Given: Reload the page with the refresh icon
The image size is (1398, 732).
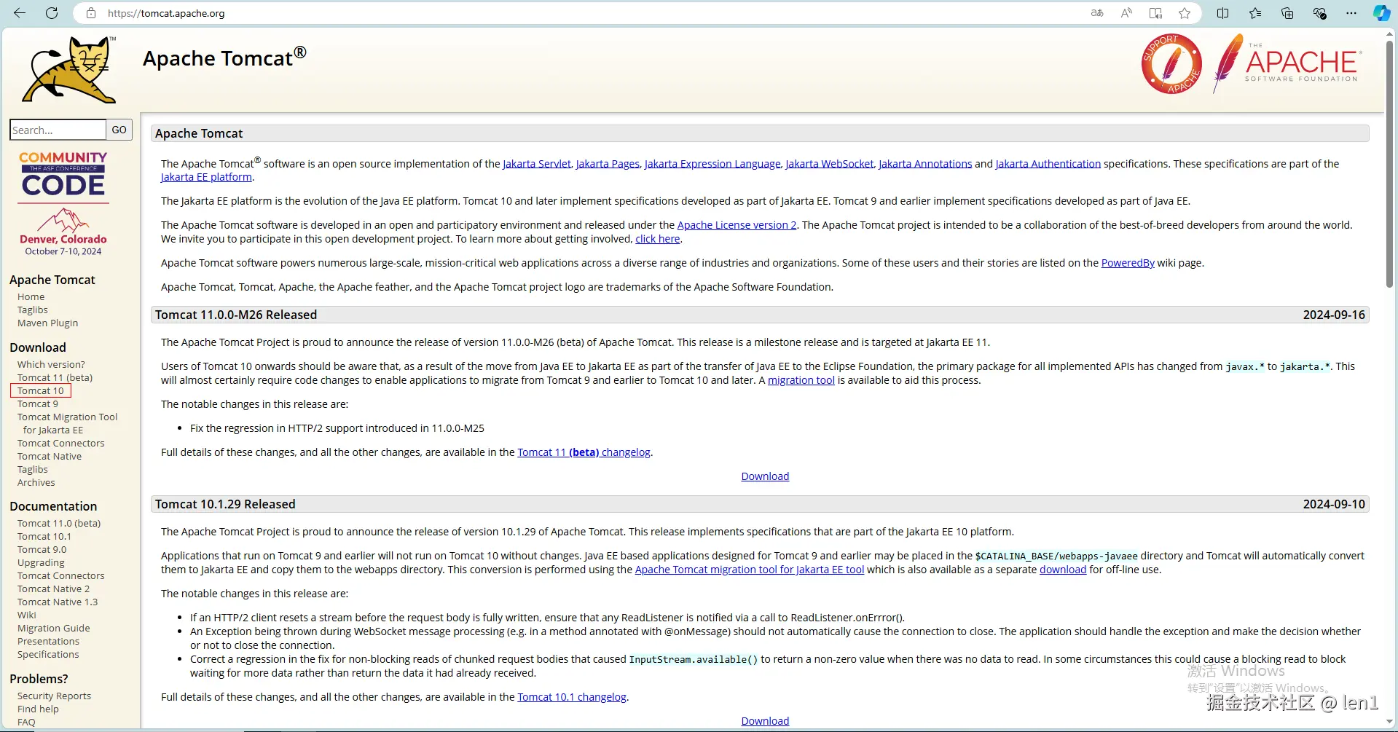Looking at the screenshot, I should tap(52, 13).
